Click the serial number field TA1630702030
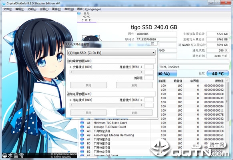The image size is (233, 160). point(156,39)
